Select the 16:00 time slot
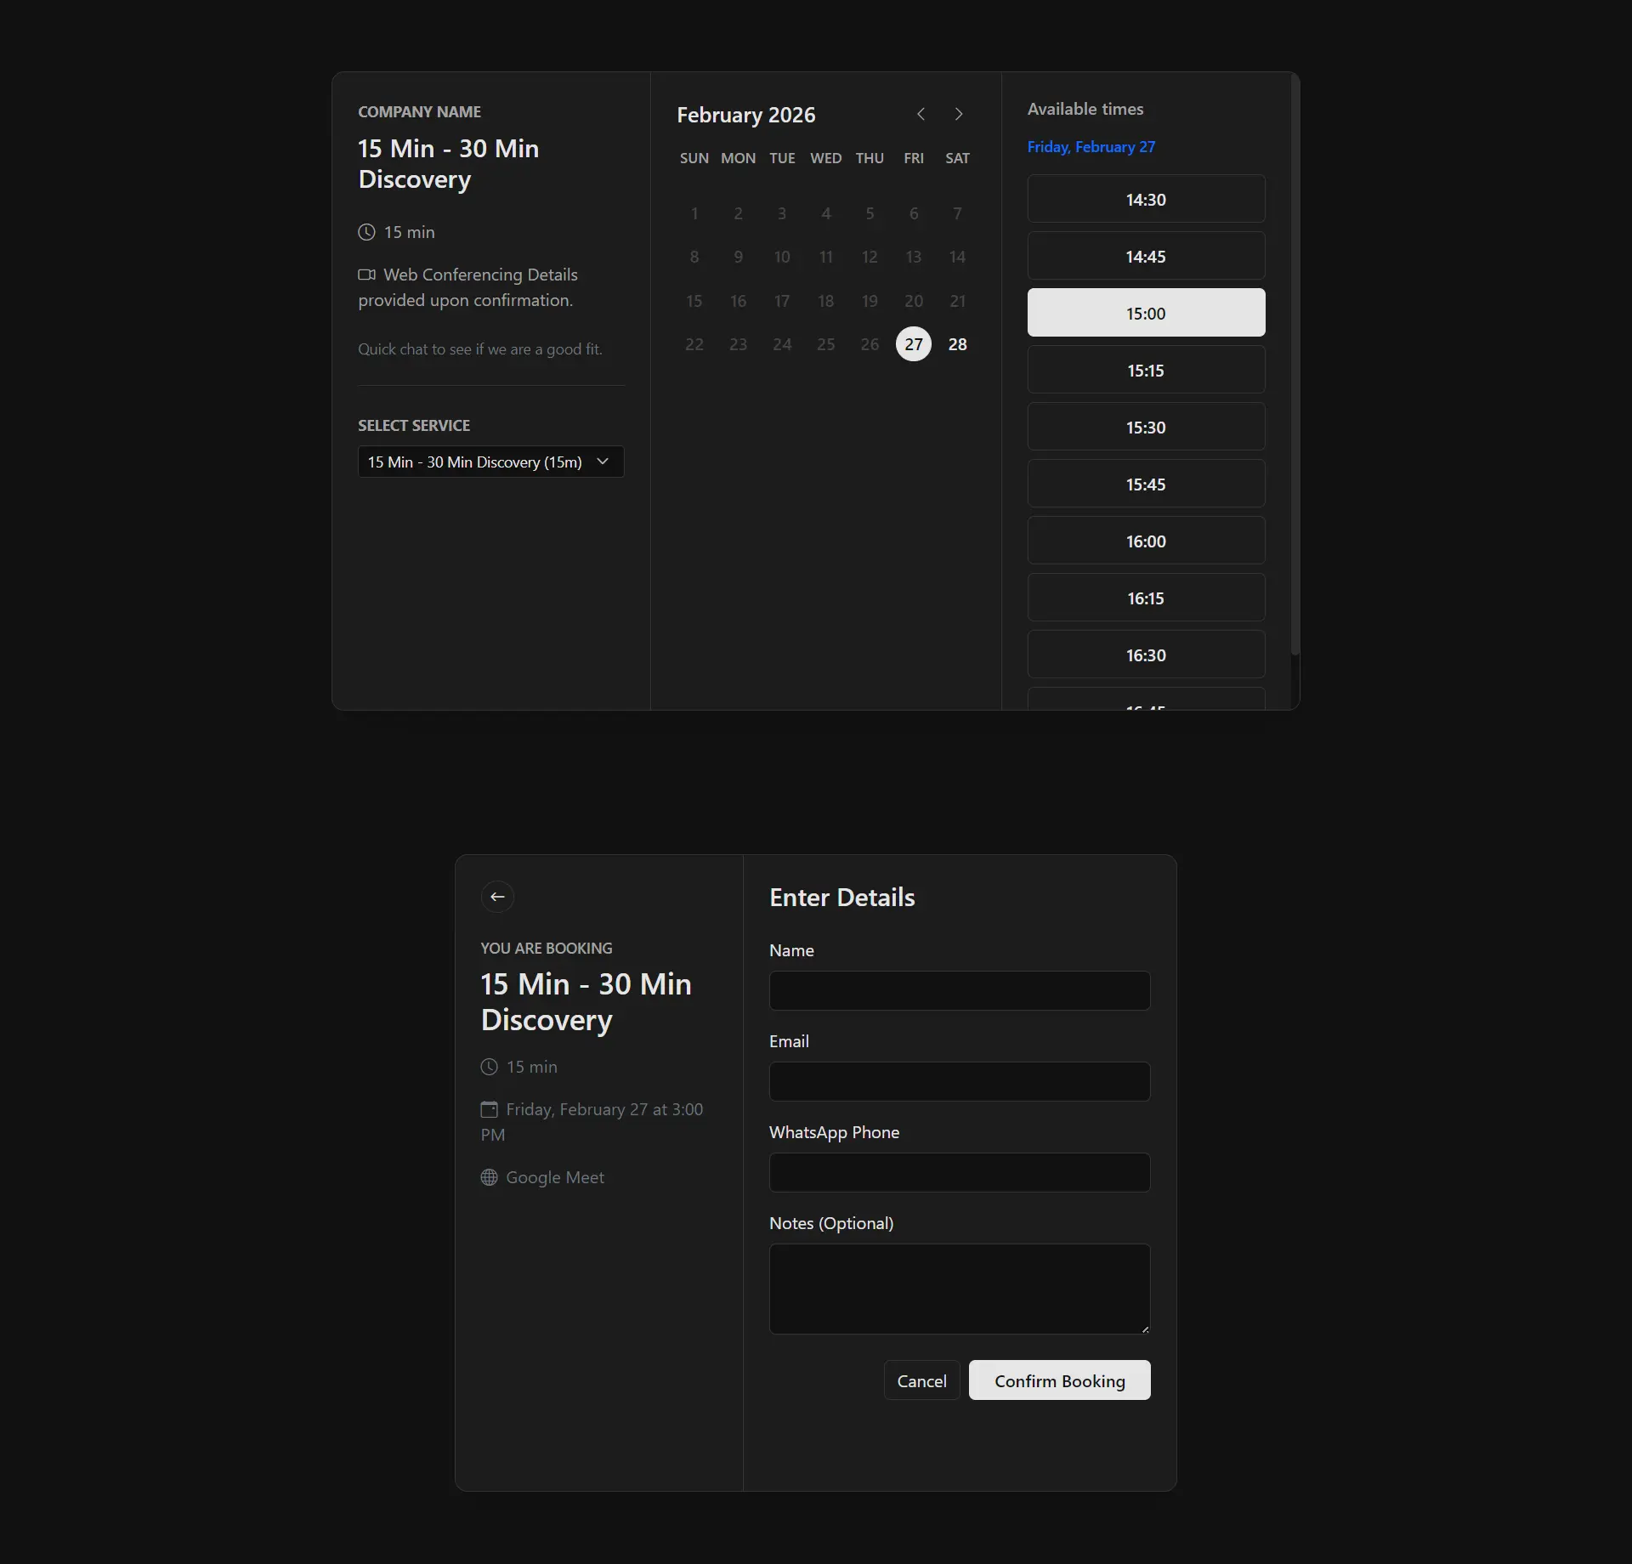This screenshot has width=1632, height=1564. pos(1146,541)
